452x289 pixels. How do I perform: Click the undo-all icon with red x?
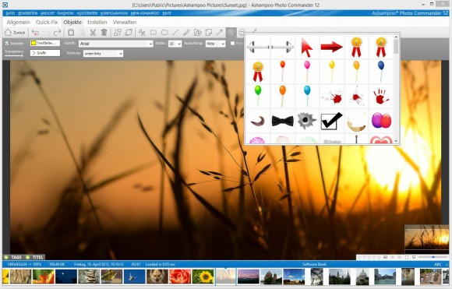[35, 33]
